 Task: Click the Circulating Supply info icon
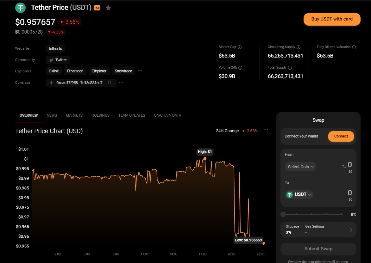299,47
